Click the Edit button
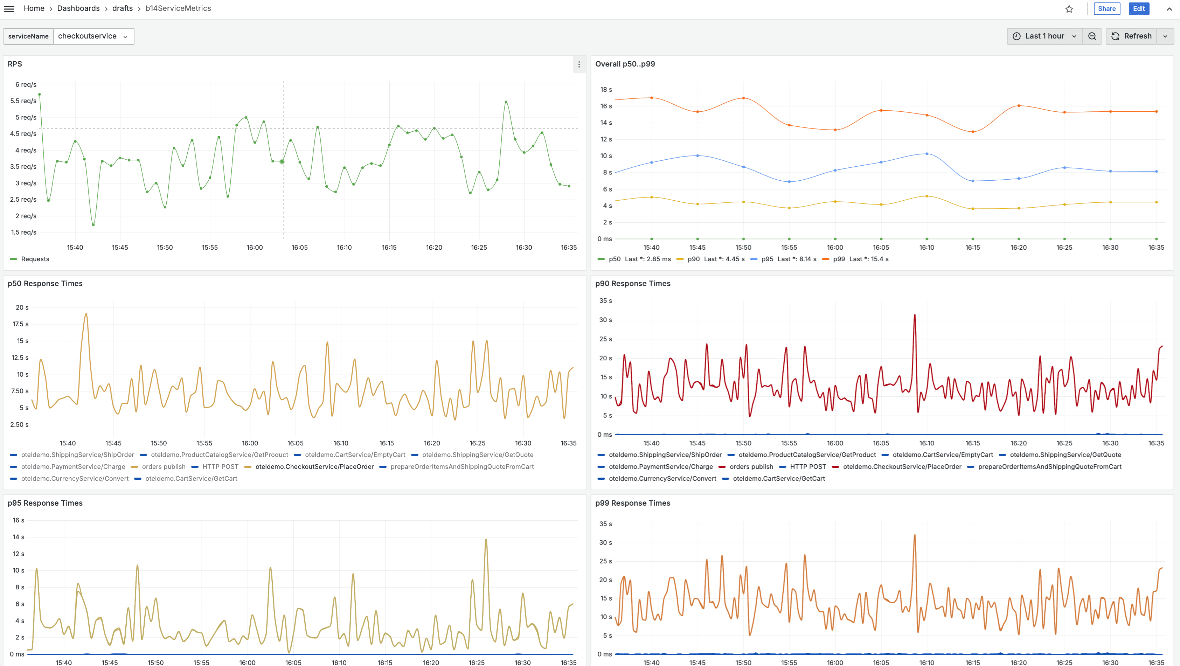Screen dimensions: 1180x666 [x=1139, y=8]
